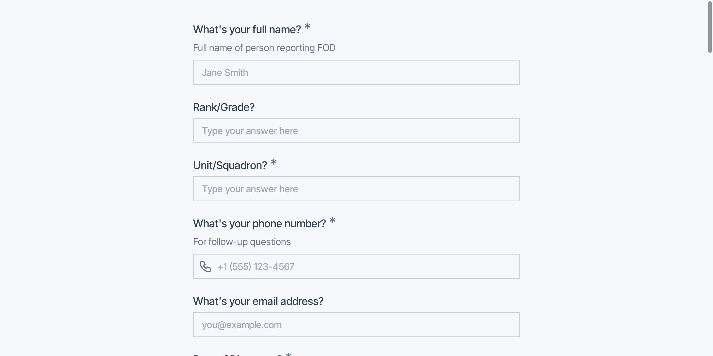Click the Jane Smith placeholder text
Viewport: 713px width, 356px height.
click(225, 73)
